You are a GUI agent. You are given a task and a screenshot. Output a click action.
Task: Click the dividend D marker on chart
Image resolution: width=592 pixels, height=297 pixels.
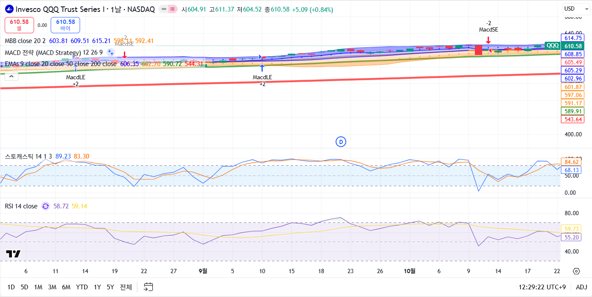pos(340,142)
